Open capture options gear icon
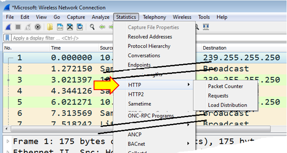The height and width of the screenshot is (153, 287). 38,27
